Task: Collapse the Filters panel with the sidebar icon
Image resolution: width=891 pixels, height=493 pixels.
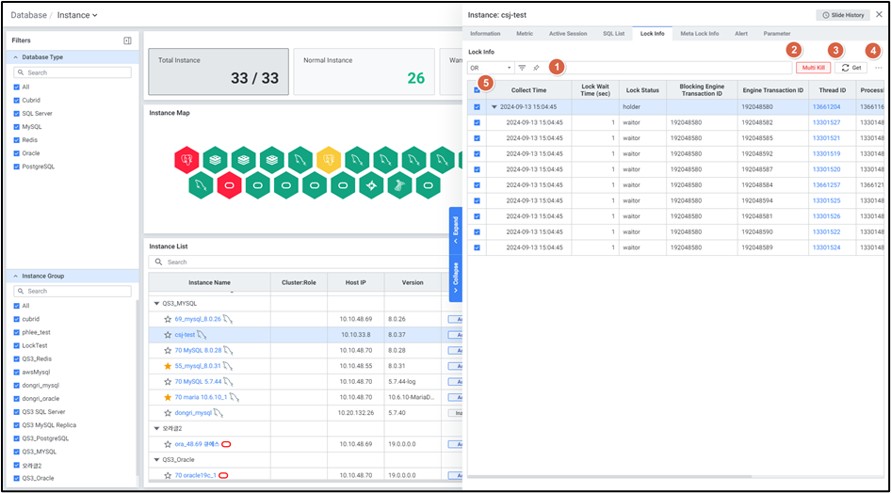Action: [127, 40]
